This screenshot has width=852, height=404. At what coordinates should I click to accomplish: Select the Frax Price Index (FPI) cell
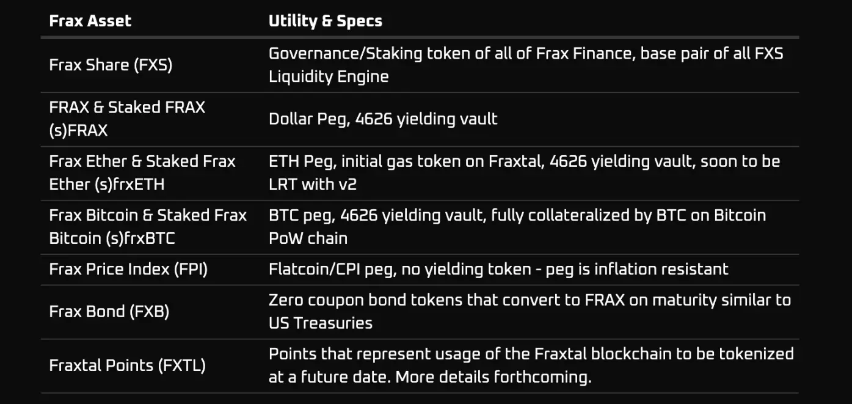[x=128, y=269]
